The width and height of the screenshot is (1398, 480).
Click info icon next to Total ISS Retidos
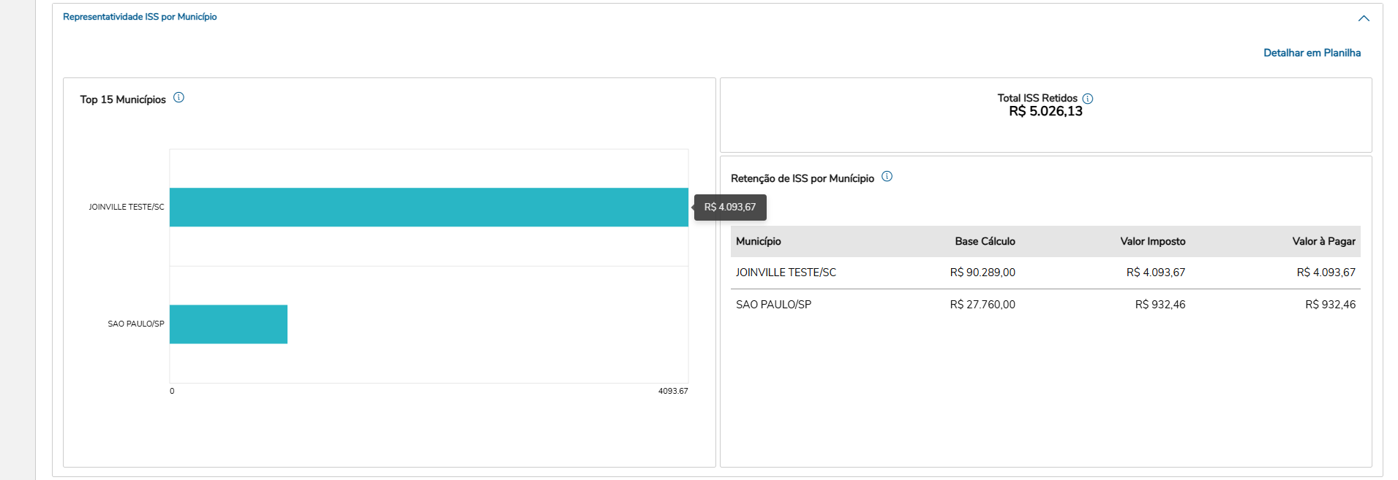(1088, 99)
